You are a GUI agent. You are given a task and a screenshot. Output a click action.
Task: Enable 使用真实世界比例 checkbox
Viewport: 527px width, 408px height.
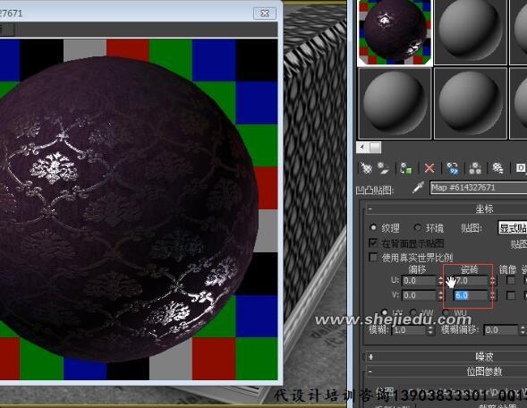click(x=373, y=257)
